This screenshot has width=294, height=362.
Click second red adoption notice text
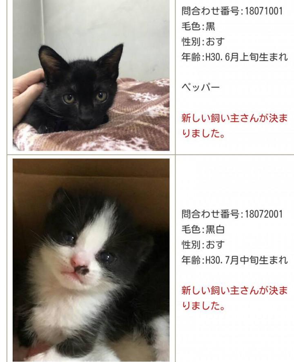(x=234, y=298)
